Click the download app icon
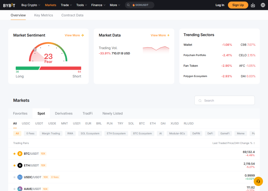This screenshot has height=191, width=268. point(253,5)
